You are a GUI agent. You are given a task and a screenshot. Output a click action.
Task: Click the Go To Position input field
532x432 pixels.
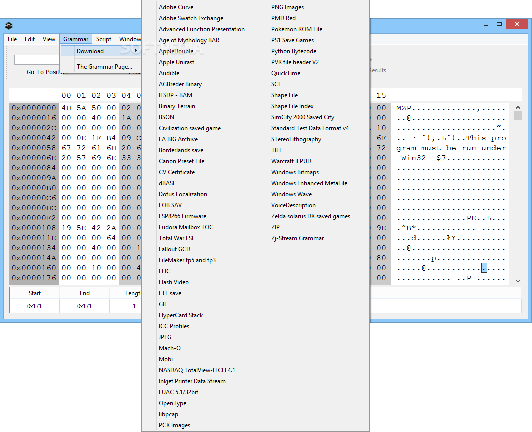[37, 60]
